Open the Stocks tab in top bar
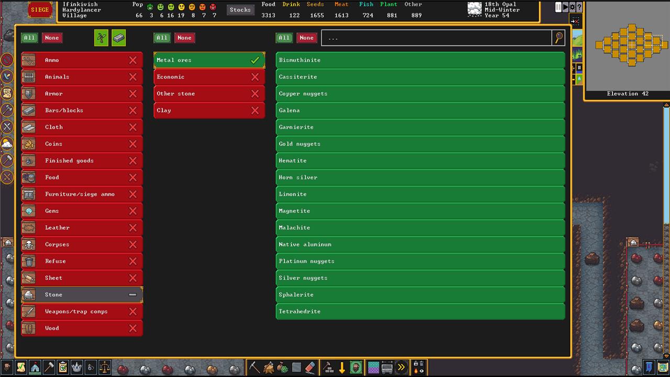 point(240,10)
